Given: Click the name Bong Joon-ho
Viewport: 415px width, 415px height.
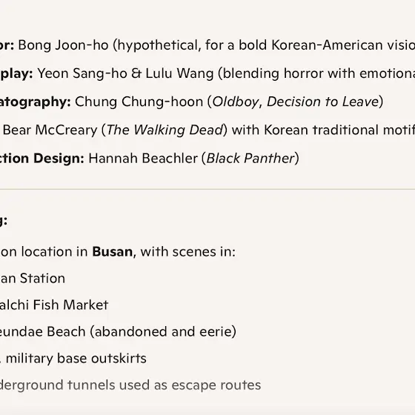Looking at the screenshot, I should [x=63, y=45].
